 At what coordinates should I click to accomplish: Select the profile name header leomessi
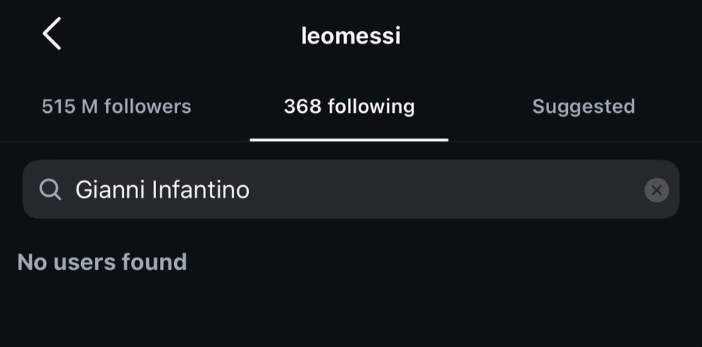350,36
